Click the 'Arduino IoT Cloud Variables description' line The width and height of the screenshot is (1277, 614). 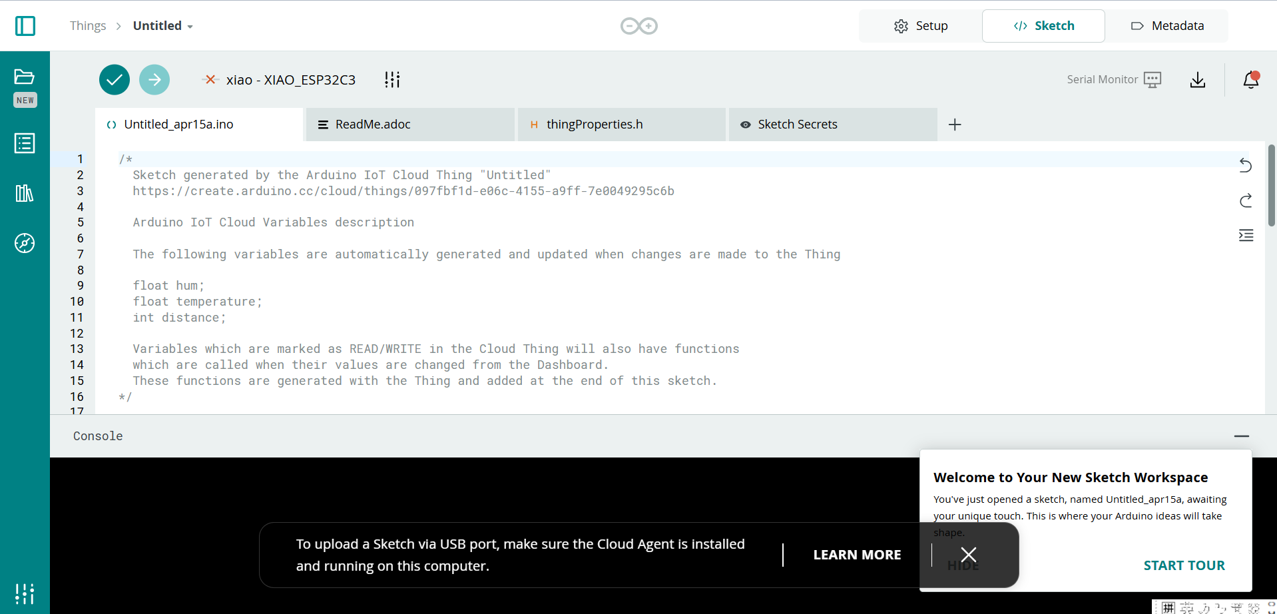coord(273,222)
